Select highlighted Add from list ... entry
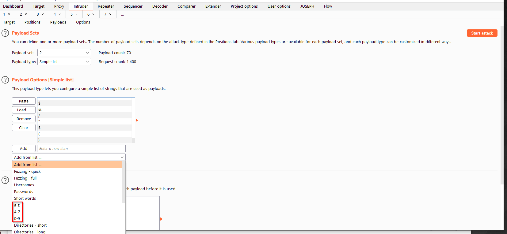Image resolution: width=507 pixels, height=234 pixels. pyautogui.click(x=67, y=165)
